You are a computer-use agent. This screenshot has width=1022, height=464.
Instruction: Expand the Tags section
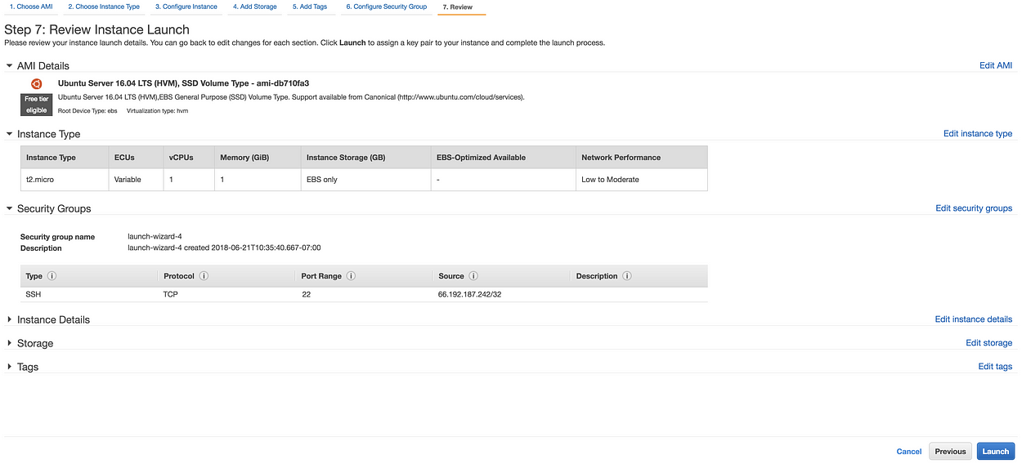coord(10,367)
